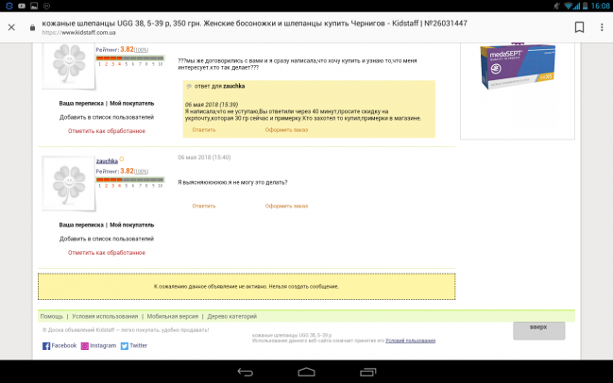Click the zauchka username link
613x383 pixels.
[107, 161]
